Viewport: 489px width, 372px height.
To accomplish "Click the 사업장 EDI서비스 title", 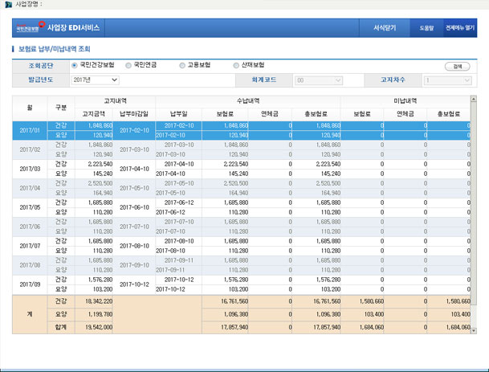I will tap(74, 27).
